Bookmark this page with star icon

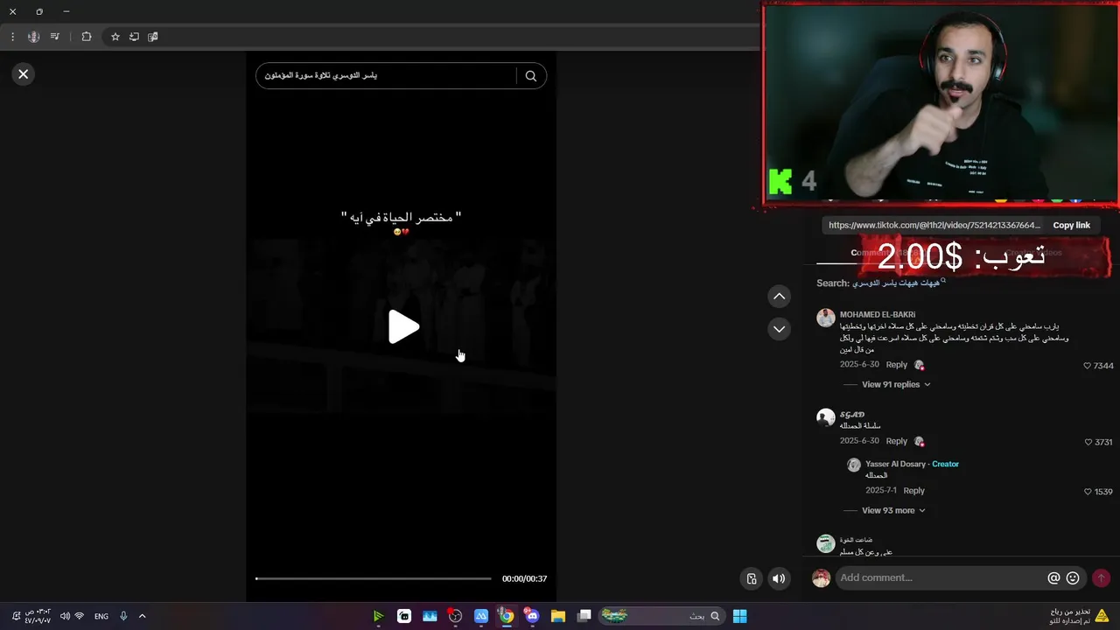(x=115, y=37)
